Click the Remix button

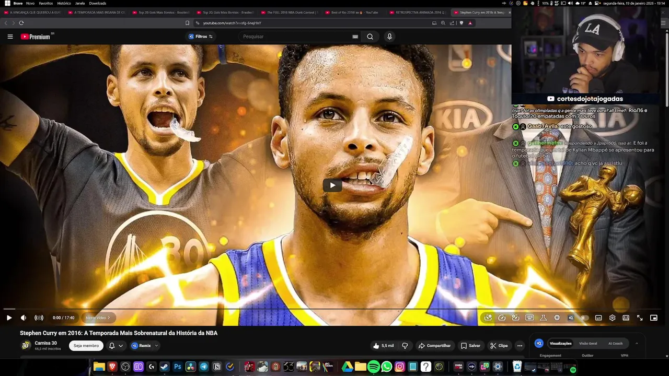(x=141, y=346)
